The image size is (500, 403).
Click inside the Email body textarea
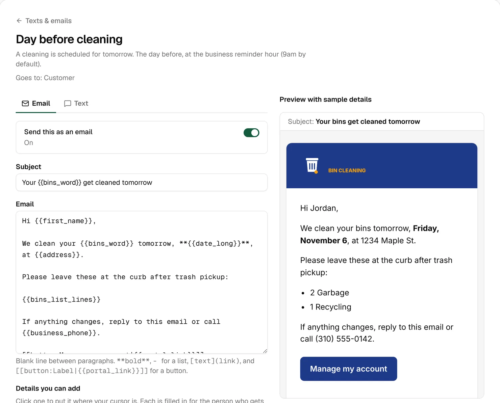142,282
